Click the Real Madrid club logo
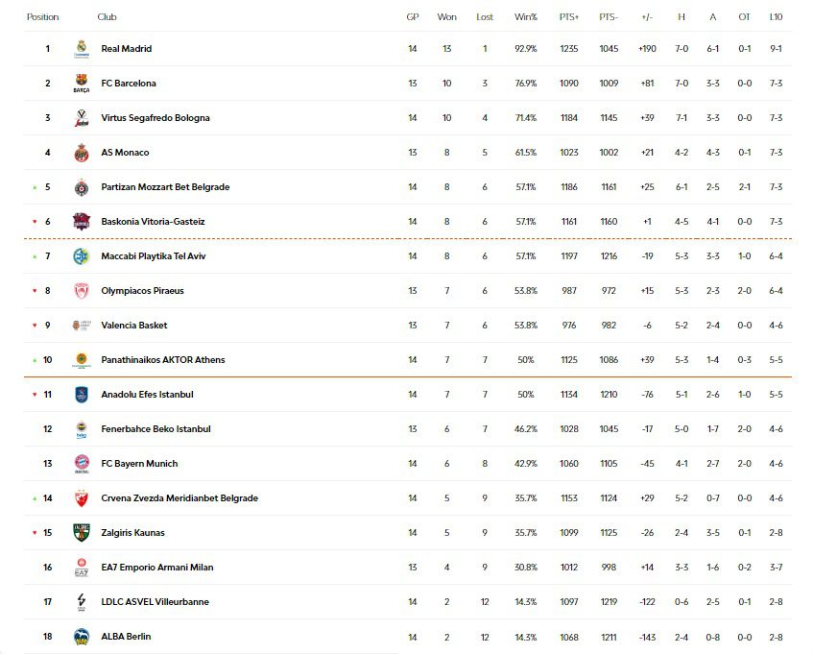The height and width of the screenshot is (654, 813). [82, 49]
